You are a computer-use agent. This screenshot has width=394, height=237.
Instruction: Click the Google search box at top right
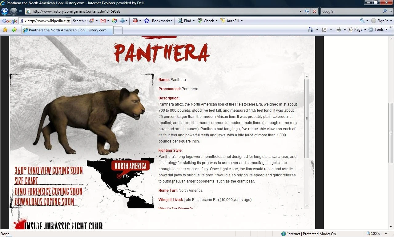[351, 11]
